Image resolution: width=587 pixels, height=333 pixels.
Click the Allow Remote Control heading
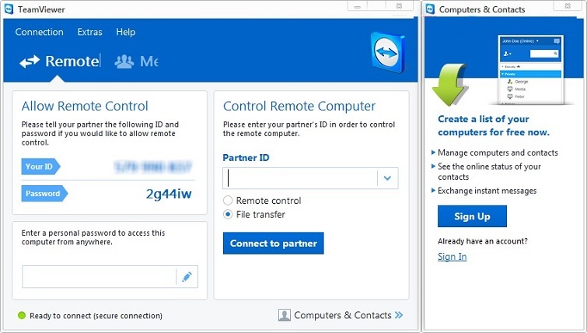[x=85, y=106]
